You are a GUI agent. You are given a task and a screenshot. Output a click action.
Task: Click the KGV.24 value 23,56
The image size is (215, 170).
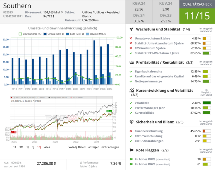pos(139,9)
